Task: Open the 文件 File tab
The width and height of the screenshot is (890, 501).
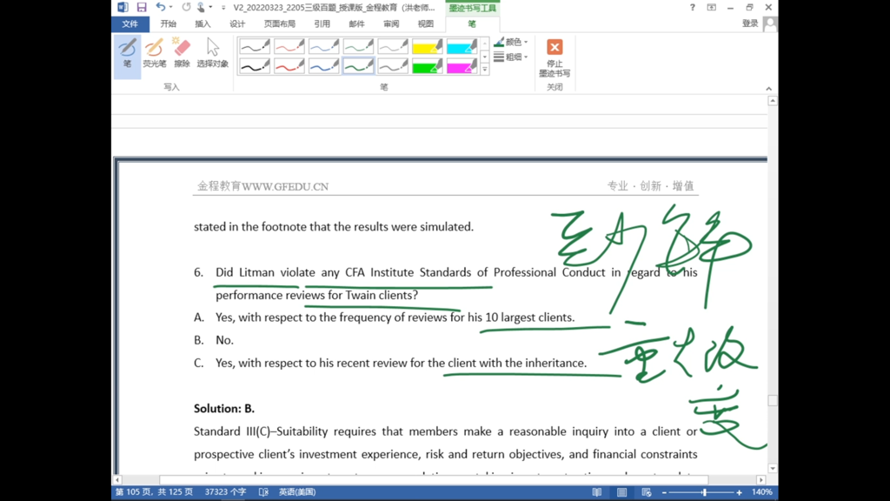Action: [130, 23]
